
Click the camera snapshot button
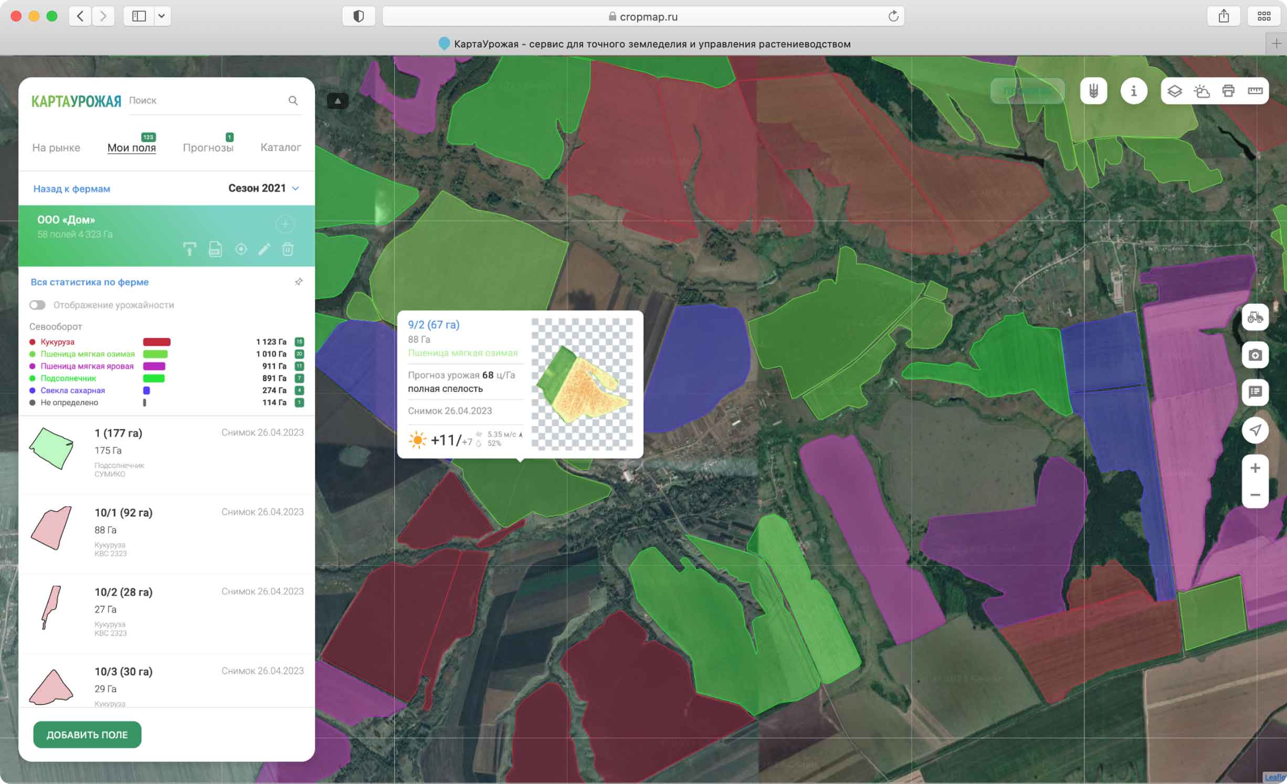(x=1255, y=355)
